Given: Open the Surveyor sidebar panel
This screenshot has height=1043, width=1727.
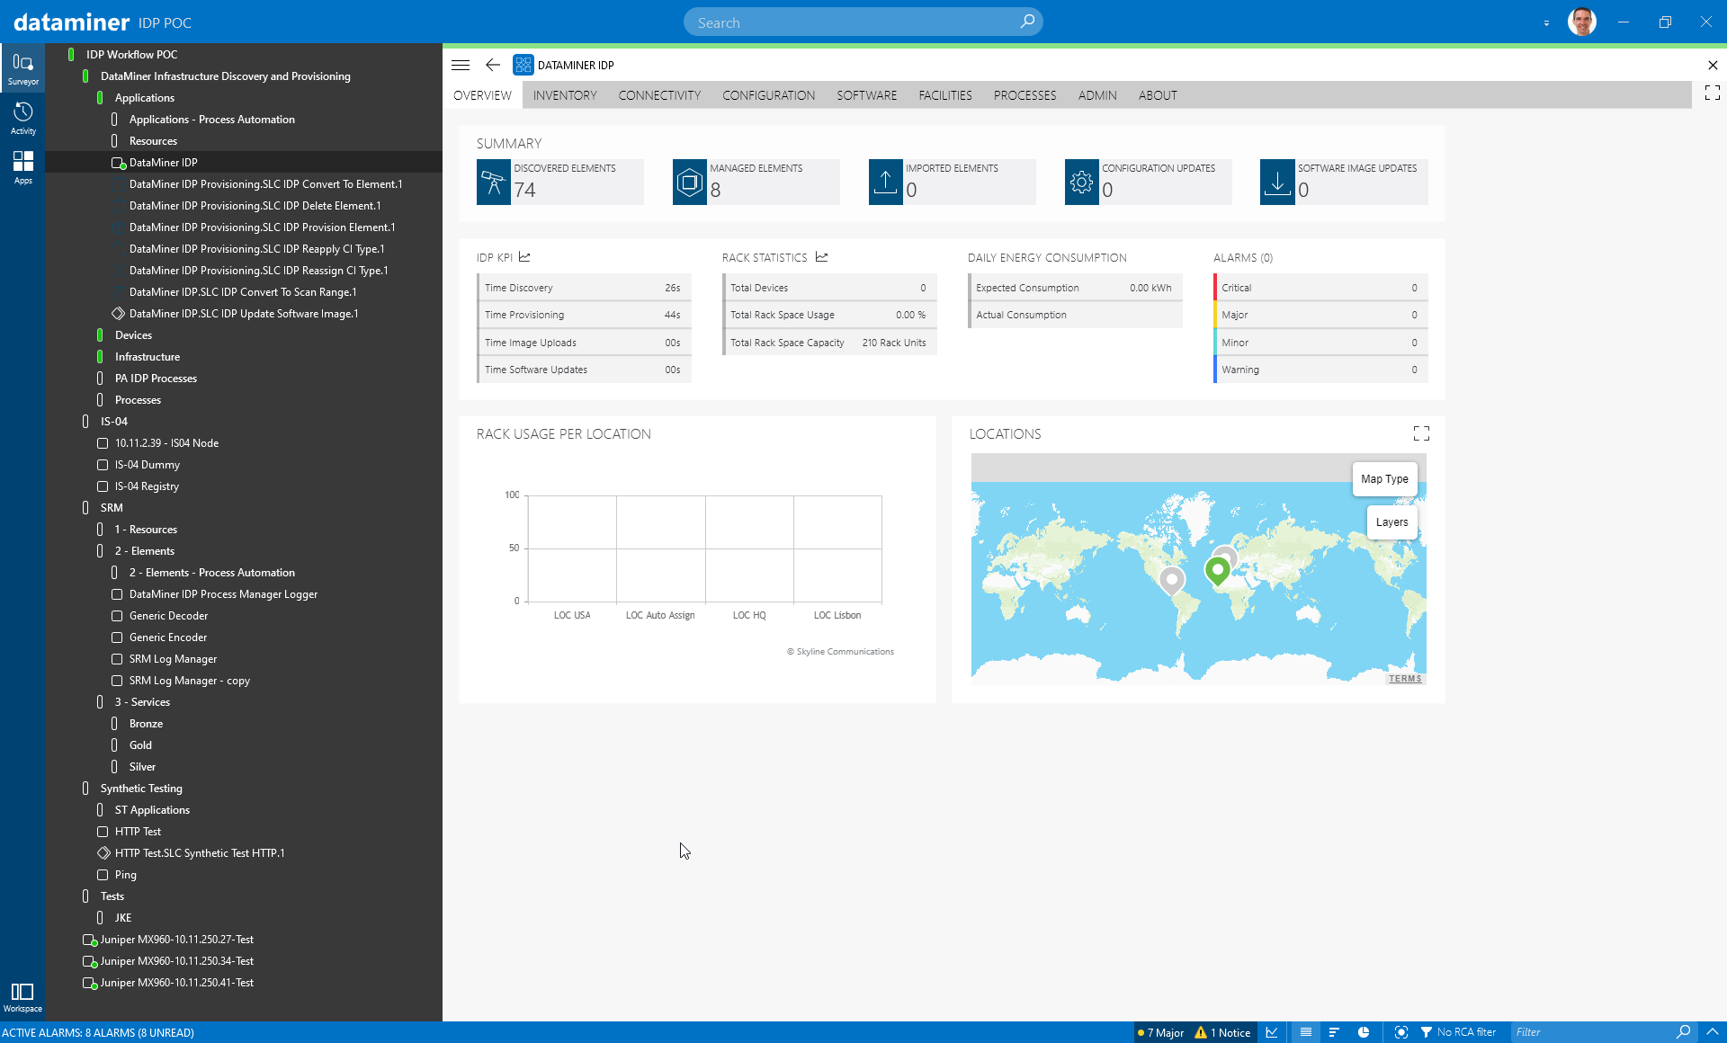Looking at the screenshot, I should coord(22,68).
